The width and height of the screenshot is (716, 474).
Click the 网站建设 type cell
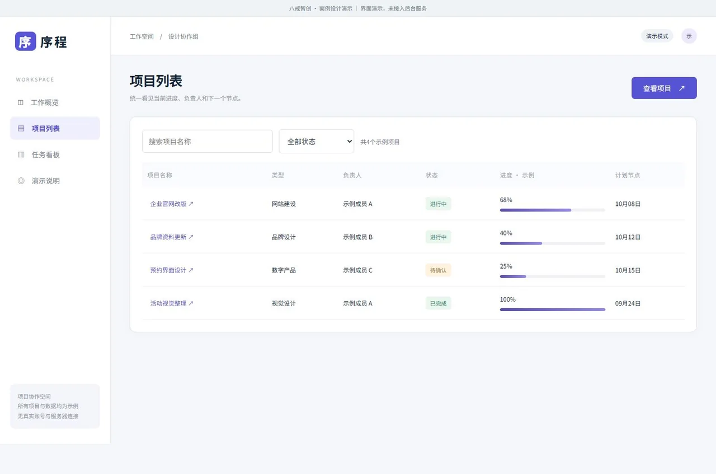click(284, 204)
